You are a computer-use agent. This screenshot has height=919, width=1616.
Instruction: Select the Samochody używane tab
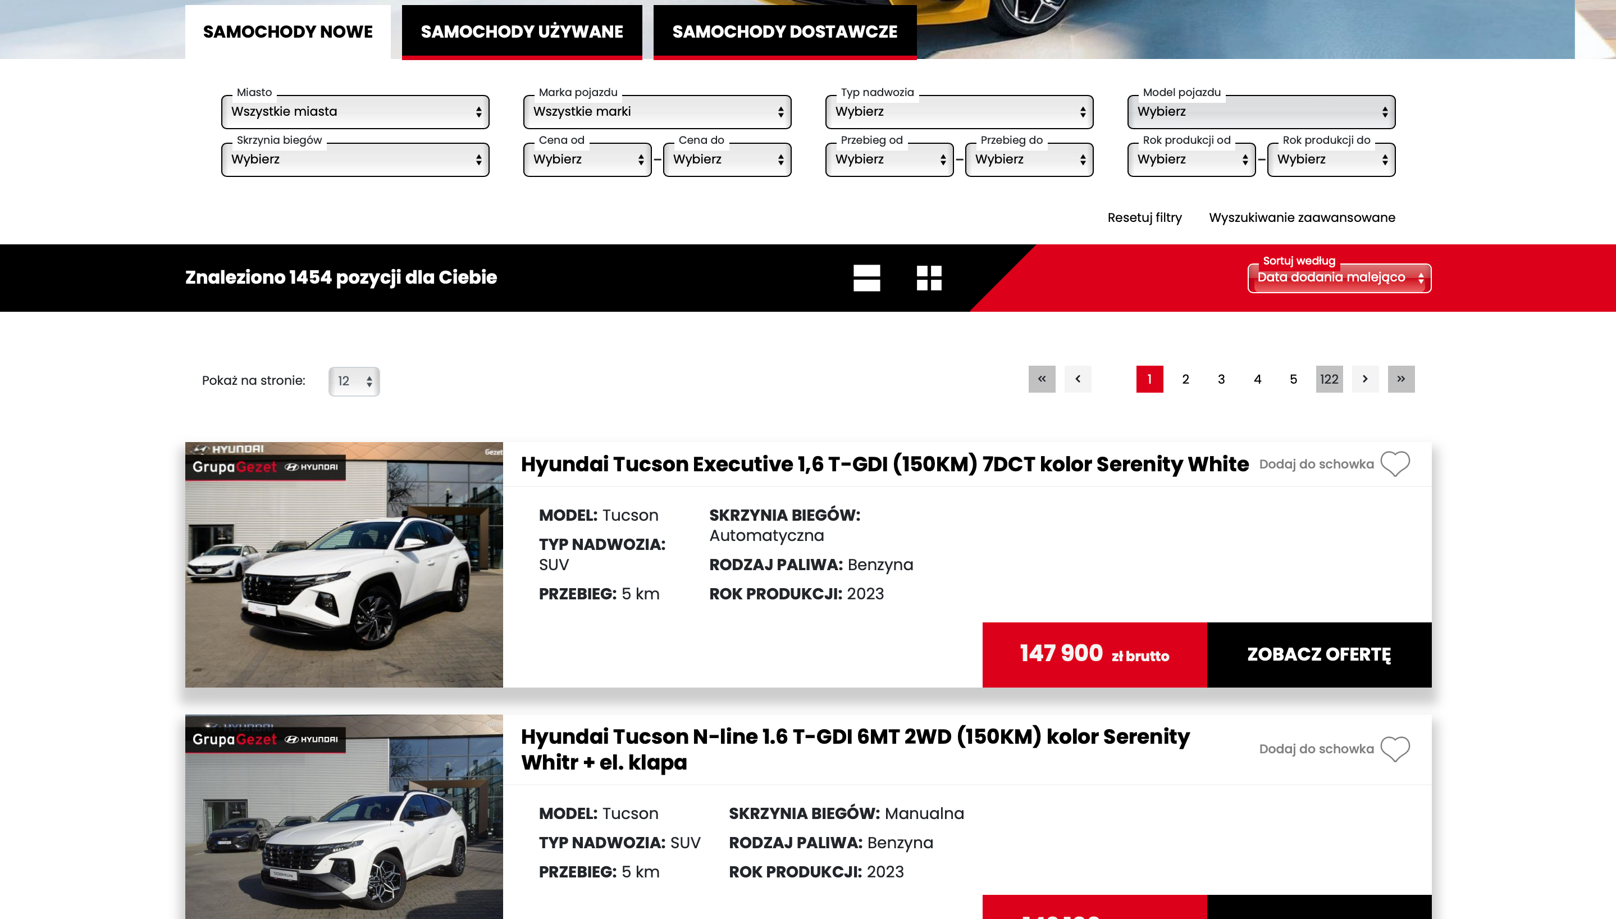(x=522, y=31)
